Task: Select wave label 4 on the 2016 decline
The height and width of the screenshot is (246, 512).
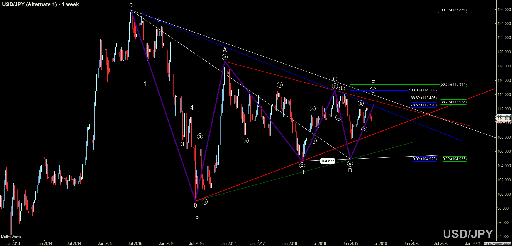Action: (x=192, y=108)
